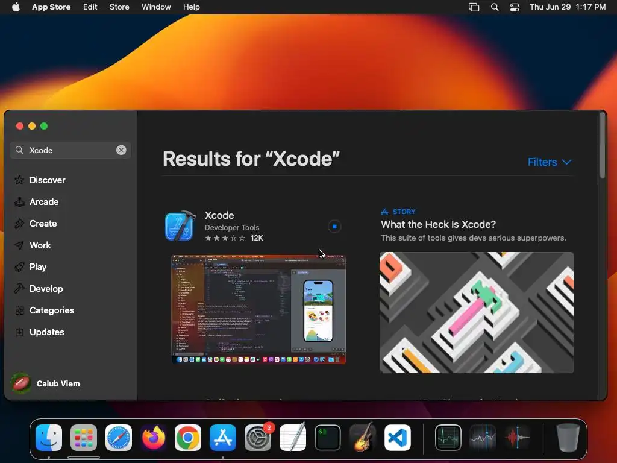Image resolution: width=617 pixels, height=463 pixels.
Task: Launch Firefox from the Dock
Action: click(x=154, y=438)
